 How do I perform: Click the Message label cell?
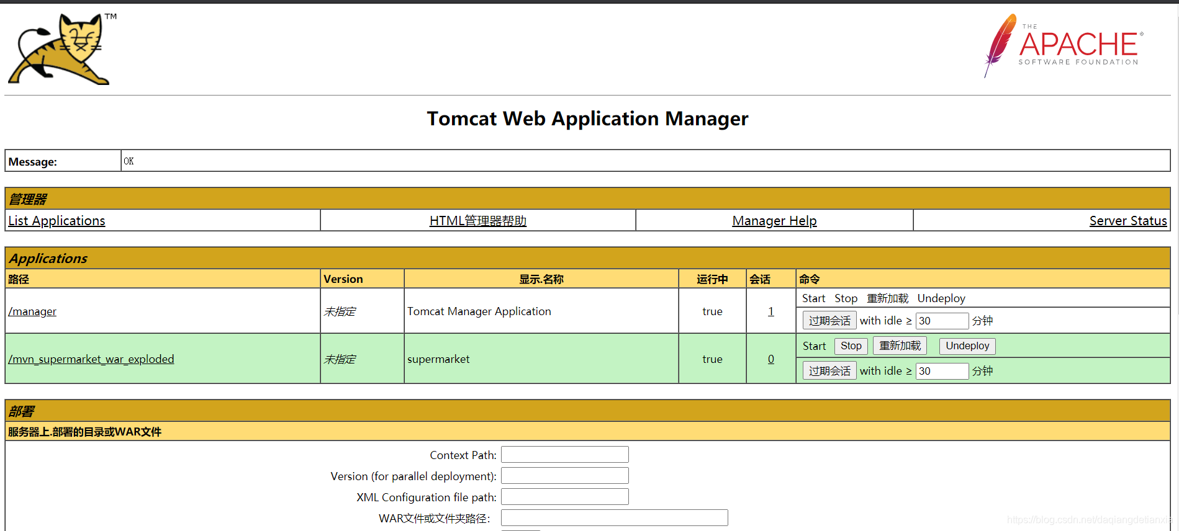63,161
